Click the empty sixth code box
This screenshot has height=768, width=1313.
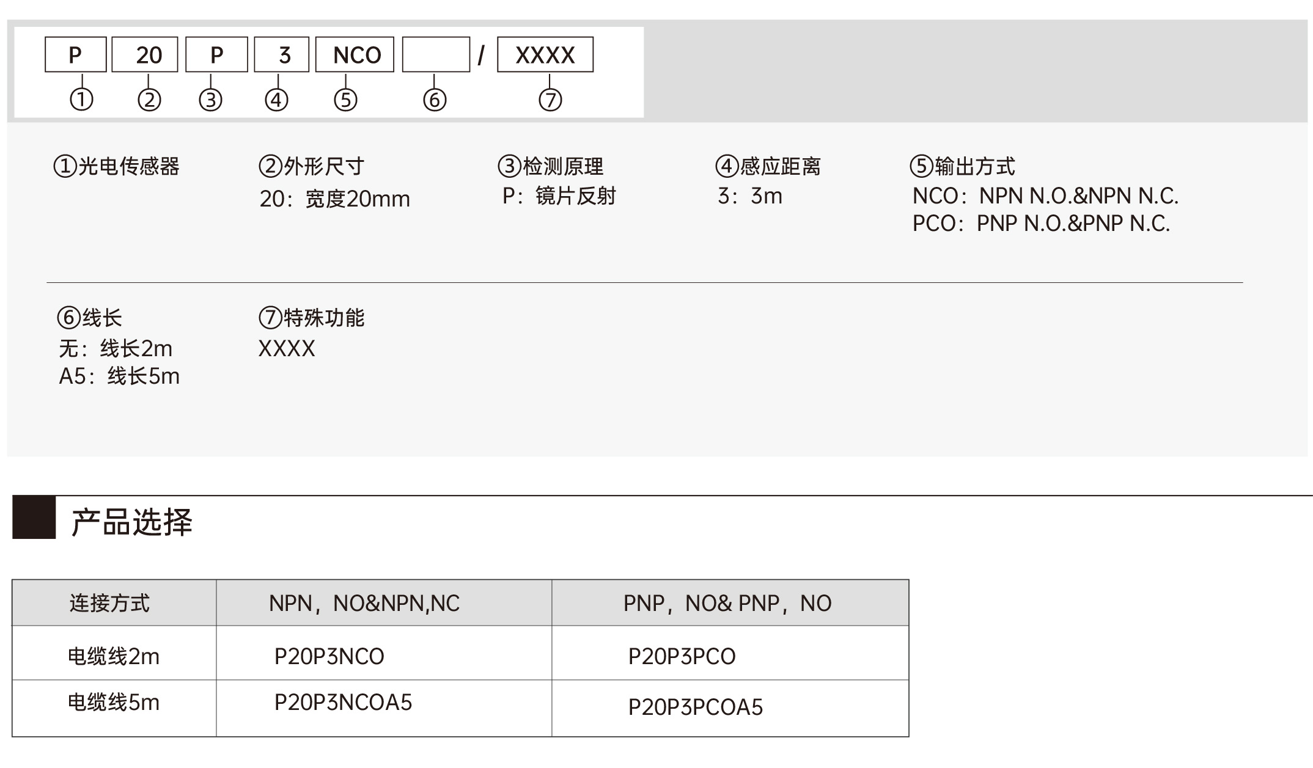pyautogui.click(x=436, y=55)
